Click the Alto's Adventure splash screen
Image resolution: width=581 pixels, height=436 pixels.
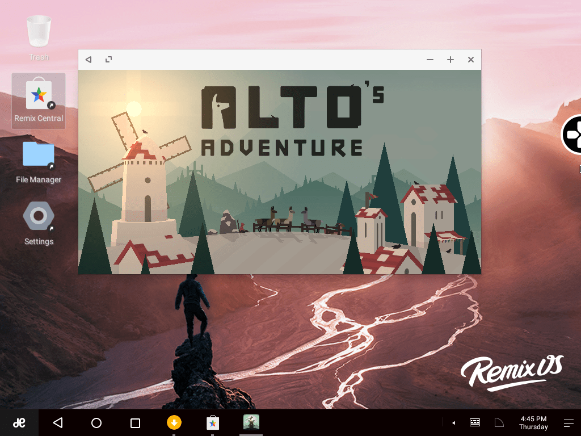point(280,172)
